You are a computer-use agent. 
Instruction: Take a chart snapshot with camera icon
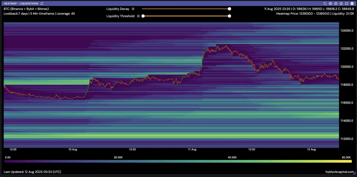pos(330,3)
